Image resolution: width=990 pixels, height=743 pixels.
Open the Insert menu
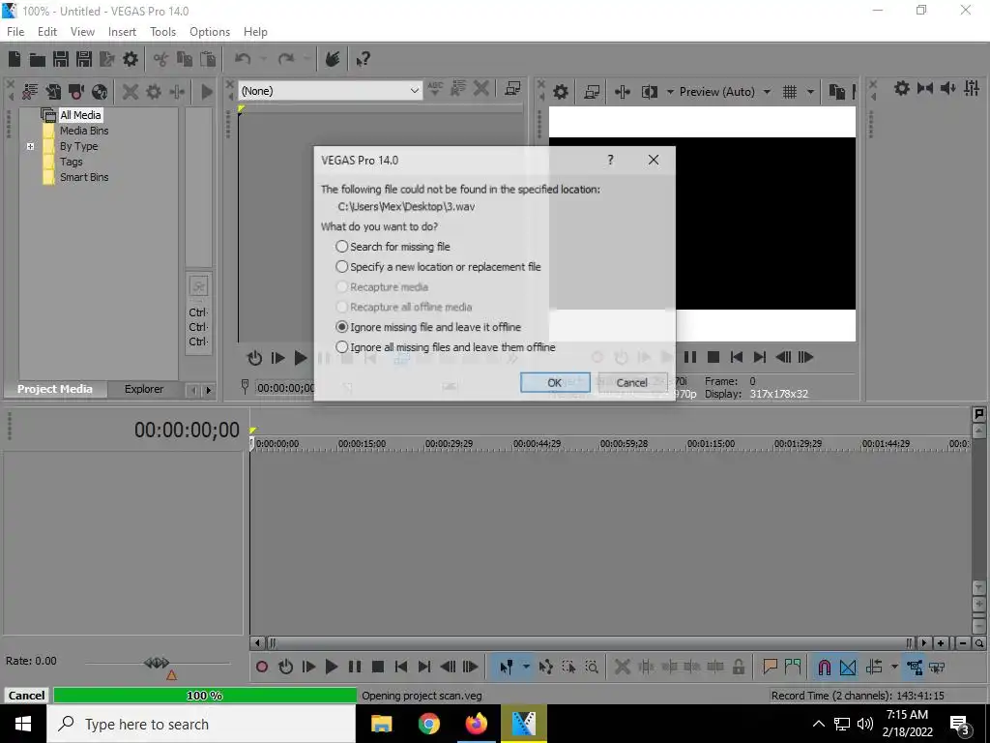[x=122, y=32]
